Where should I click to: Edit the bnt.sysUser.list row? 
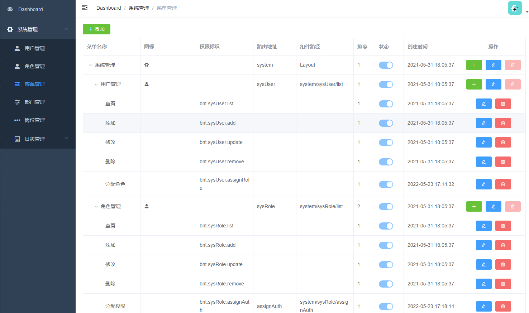[x=483, y=104]
